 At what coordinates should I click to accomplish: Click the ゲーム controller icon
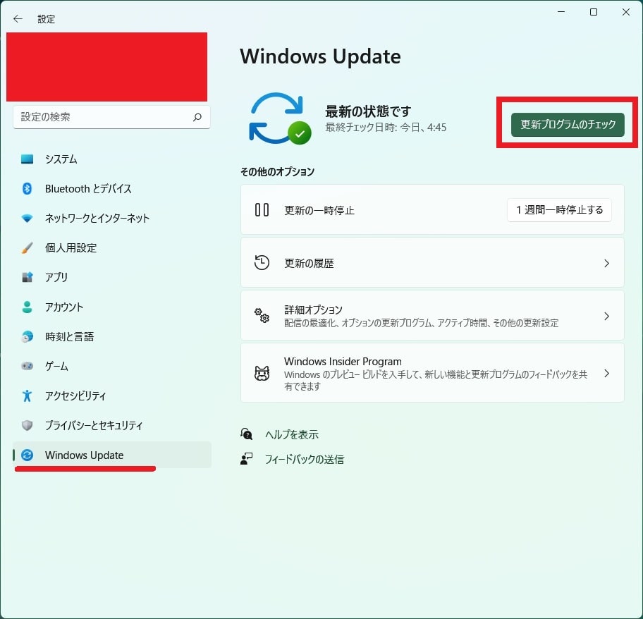[x=27, y=366]
